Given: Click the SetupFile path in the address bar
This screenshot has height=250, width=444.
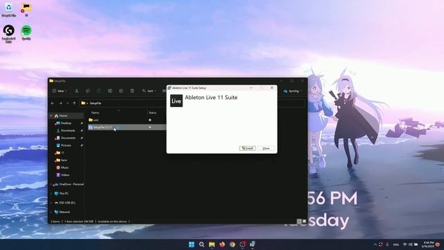Looking at the screenshot, I should coord(96,103).
